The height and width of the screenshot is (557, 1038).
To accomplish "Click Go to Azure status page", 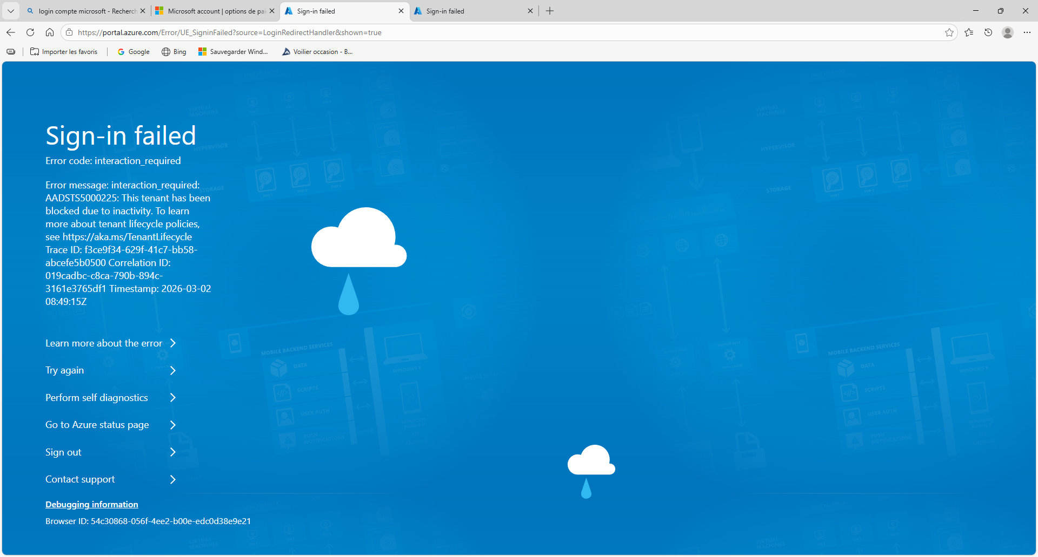I will tap(97, 425).
